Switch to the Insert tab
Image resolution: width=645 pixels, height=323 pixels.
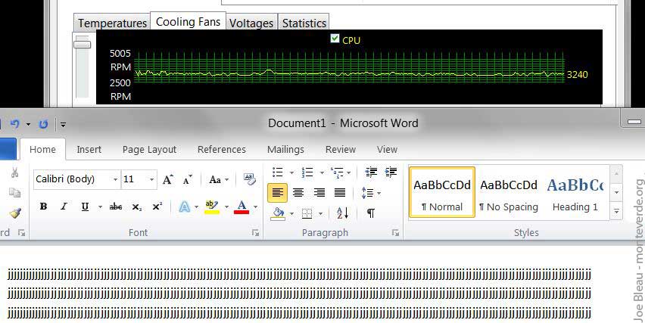click(89, 150)
